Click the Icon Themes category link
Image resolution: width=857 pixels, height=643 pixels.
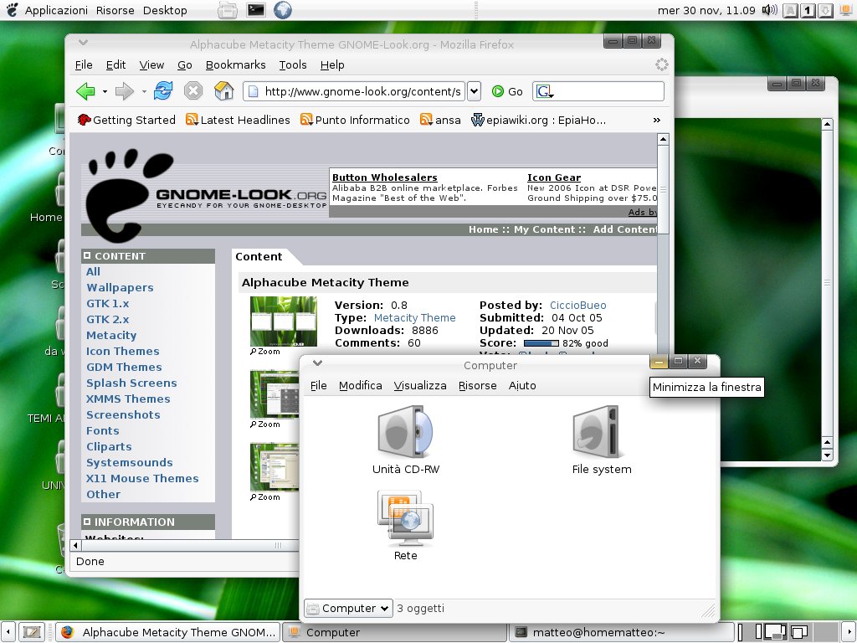pos(122,351)
